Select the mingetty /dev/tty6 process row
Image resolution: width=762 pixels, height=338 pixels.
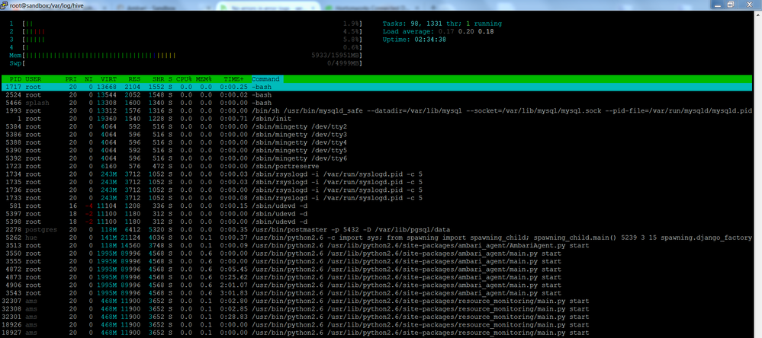377,158
